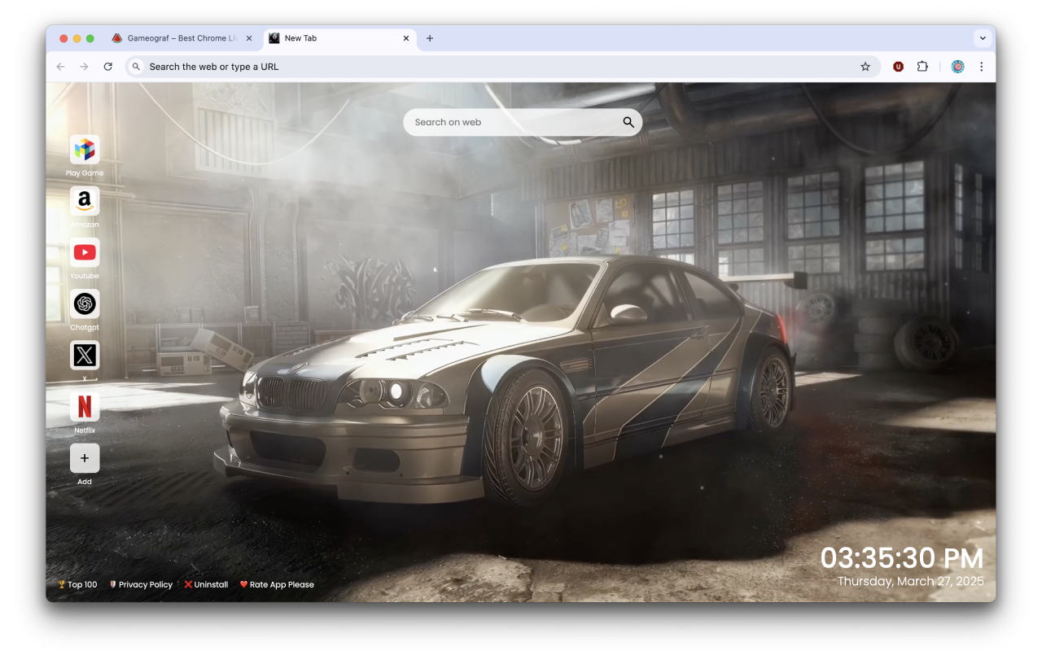Open the Chatgpt shortcut icon
The width and height of the screenshot is (1042, 651).
coord(85,304)
